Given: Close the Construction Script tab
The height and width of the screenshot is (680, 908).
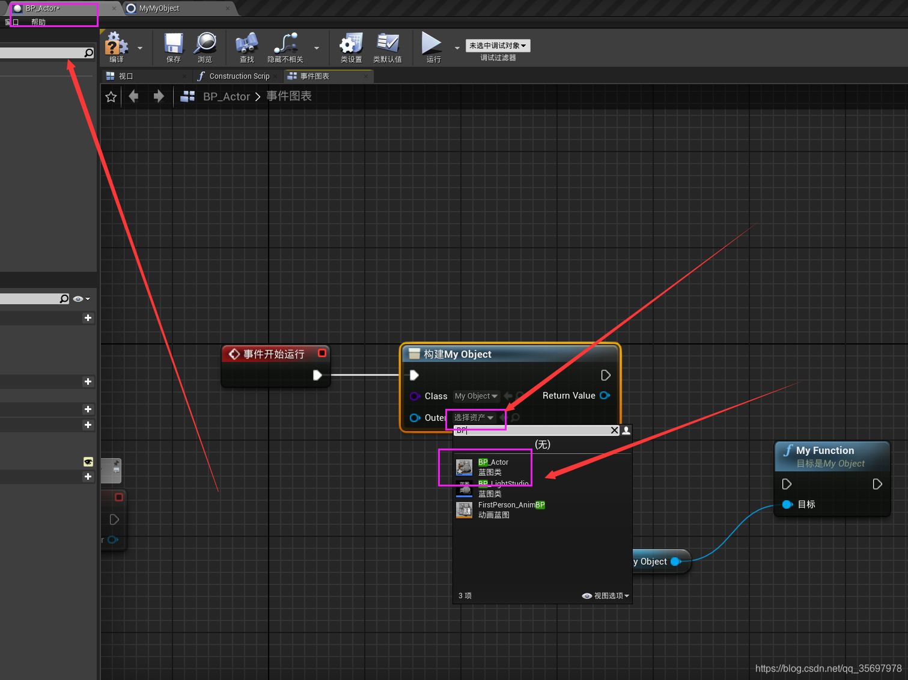Looking at the screenshot, I should point(276,76).
